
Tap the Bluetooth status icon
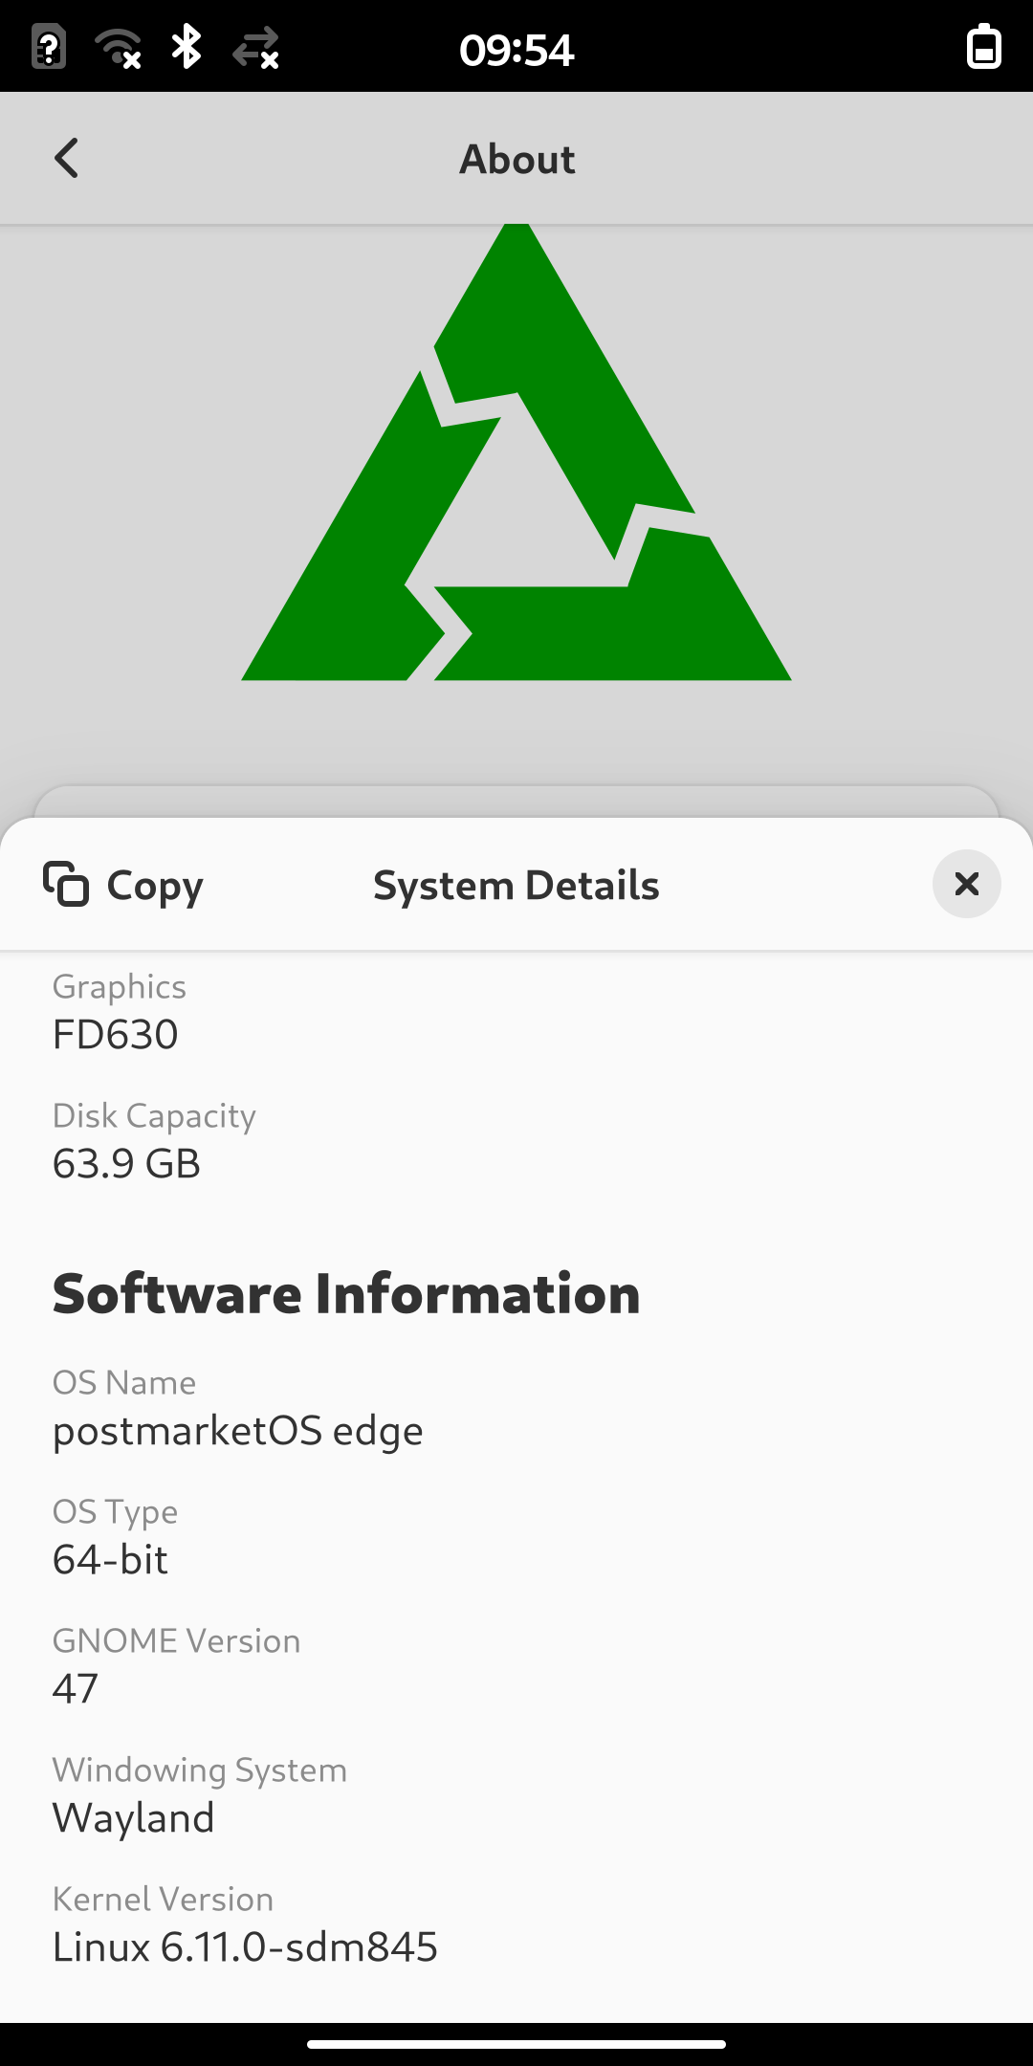187,47
